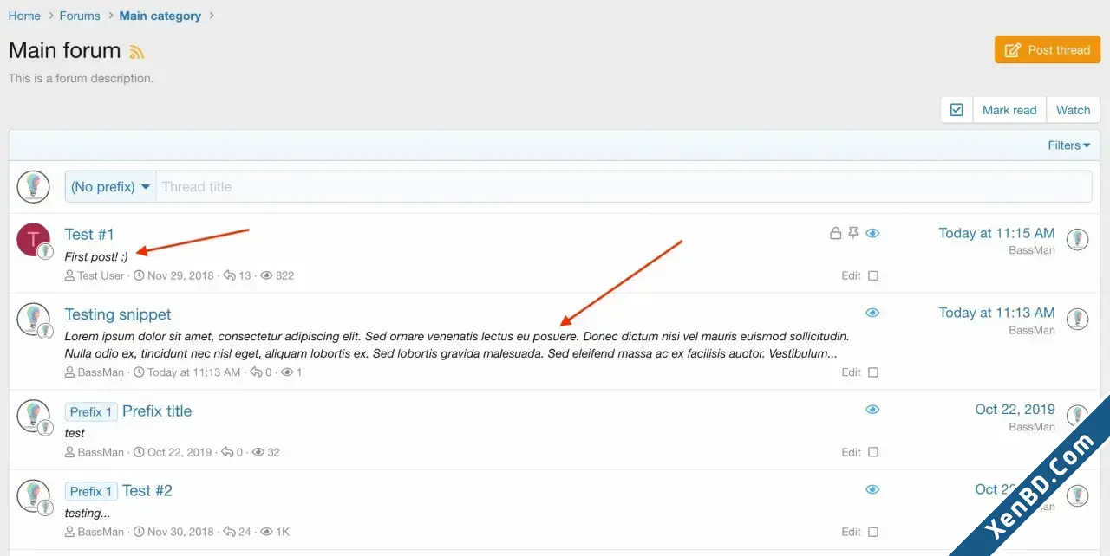Image resolution: width=1110 pixels, height=556 pixels.
Task: Click the Thread title input field
Action: (x=624, y=186)
